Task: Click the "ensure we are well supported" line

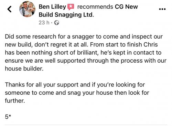Action: [x=86, y=61]
